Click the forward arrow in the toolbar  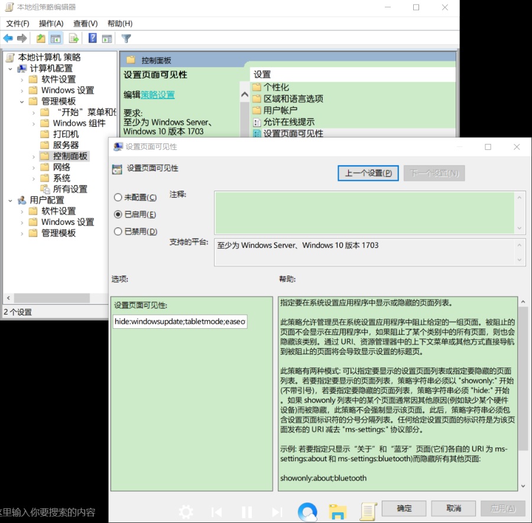click(22, 38)
